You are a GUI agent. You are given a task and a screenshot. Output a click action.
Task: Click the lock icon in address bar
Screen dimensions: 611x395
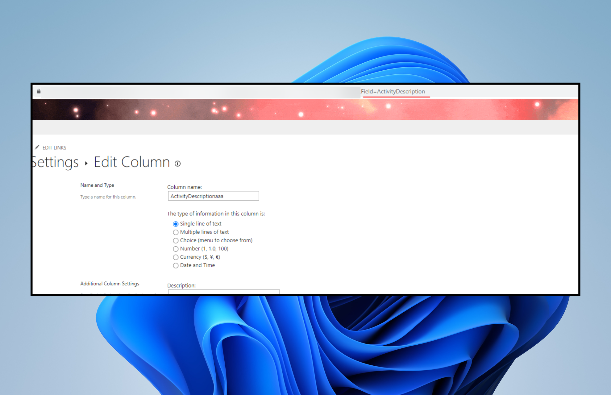point(39,91)
